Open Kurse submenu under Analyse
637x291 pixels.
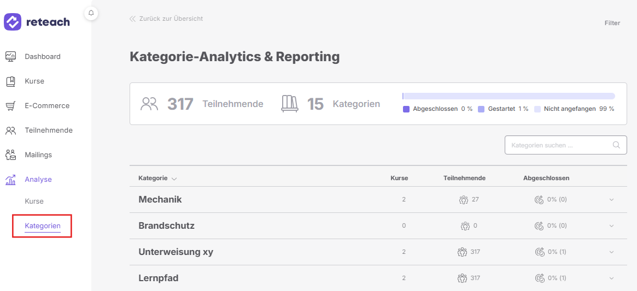(34, 201)
